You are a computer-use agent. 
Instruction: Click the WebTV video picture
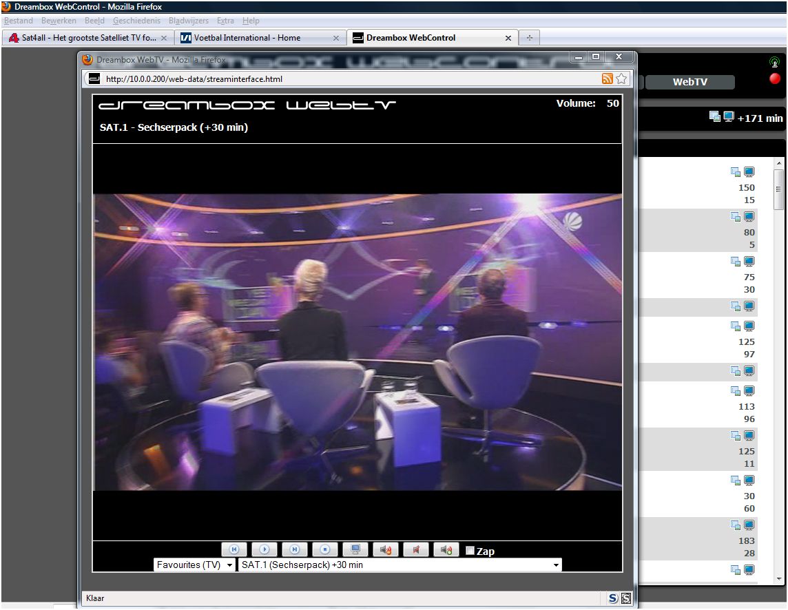point(357,341)
